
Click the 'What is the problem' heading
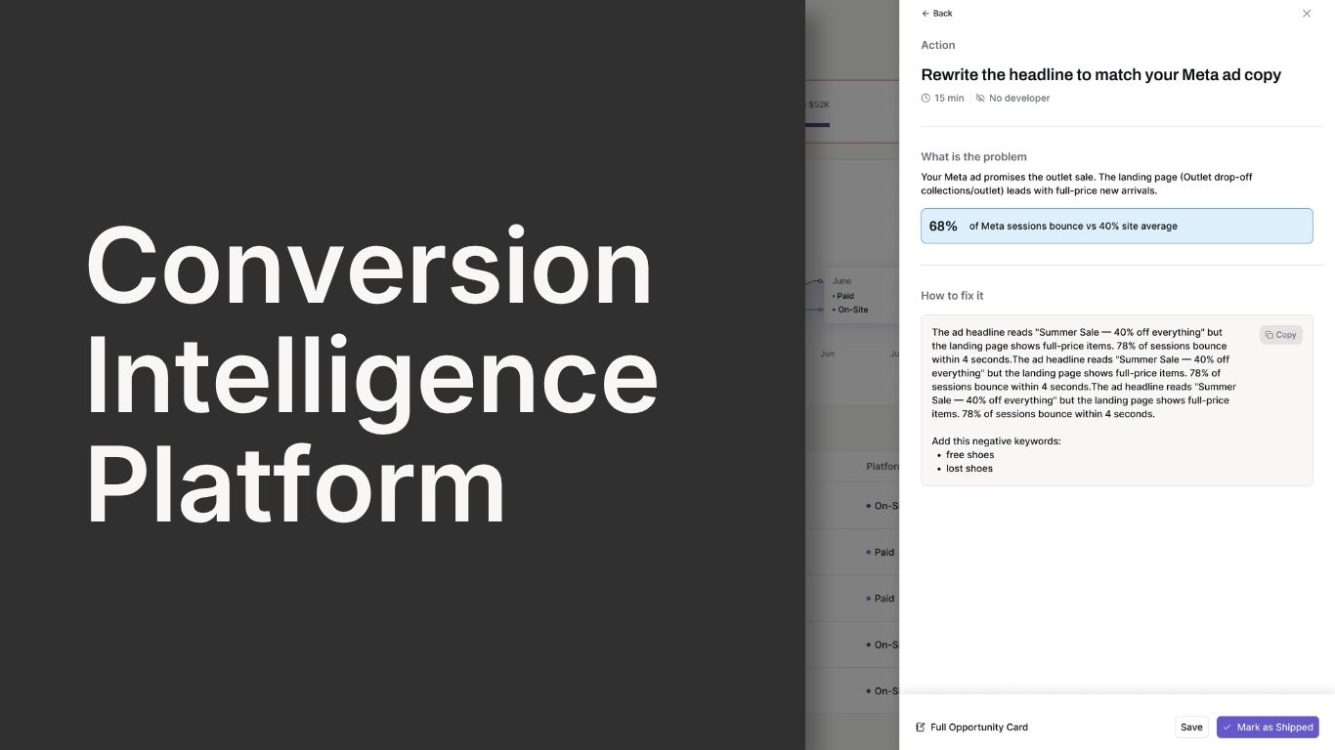point(973,157)
